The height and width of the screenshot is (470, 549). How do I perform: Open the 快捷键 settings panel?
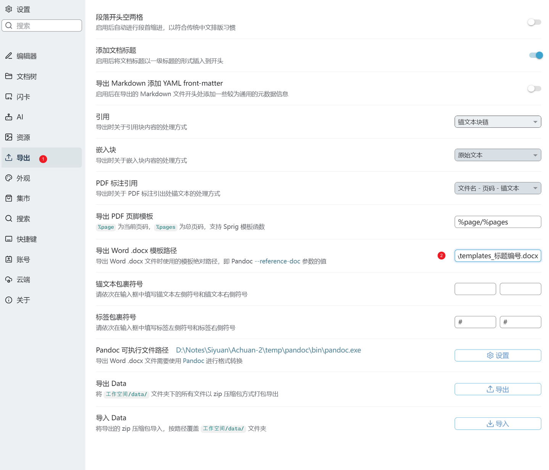[26, 239]
